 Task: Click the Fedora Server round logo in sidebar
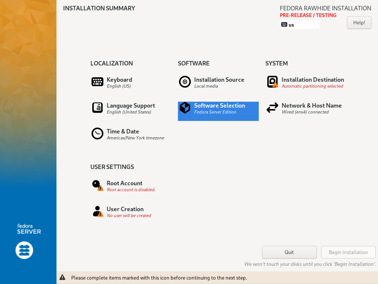pyautogui.click(x=24, y=250)
